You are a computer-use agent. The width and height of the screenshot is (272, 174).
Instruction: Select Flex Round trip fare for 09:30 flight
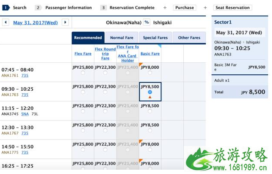pyautogui.click(x=105, y=92)
